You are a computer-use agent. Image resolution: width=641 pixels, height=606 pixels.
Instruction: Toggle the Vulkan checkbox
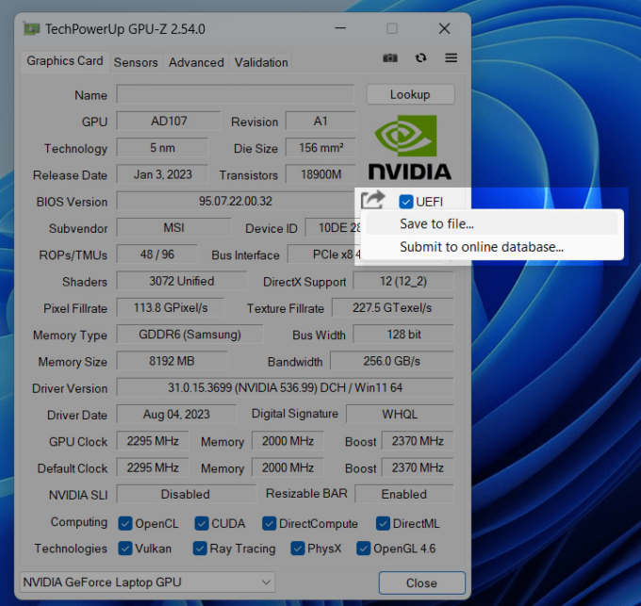point(125,549)
